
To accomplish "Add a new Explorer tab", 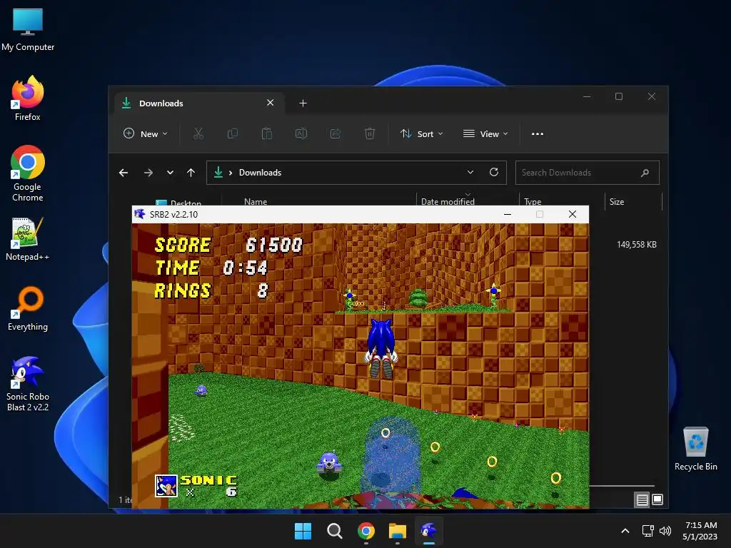I will (x=303, y=103).
